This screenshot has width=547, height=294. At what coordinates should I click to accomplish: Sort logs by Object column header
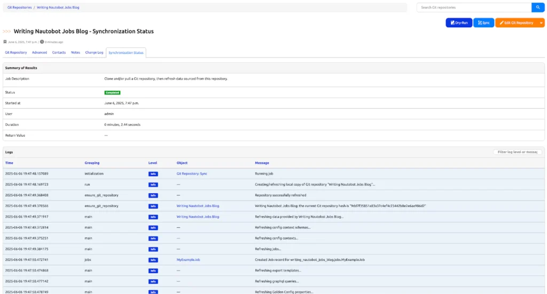coord(182,163)
